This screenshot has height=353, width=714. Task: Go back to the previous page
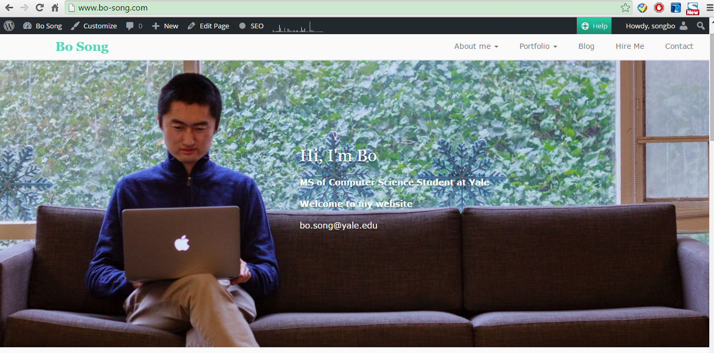tap(9, 8)
